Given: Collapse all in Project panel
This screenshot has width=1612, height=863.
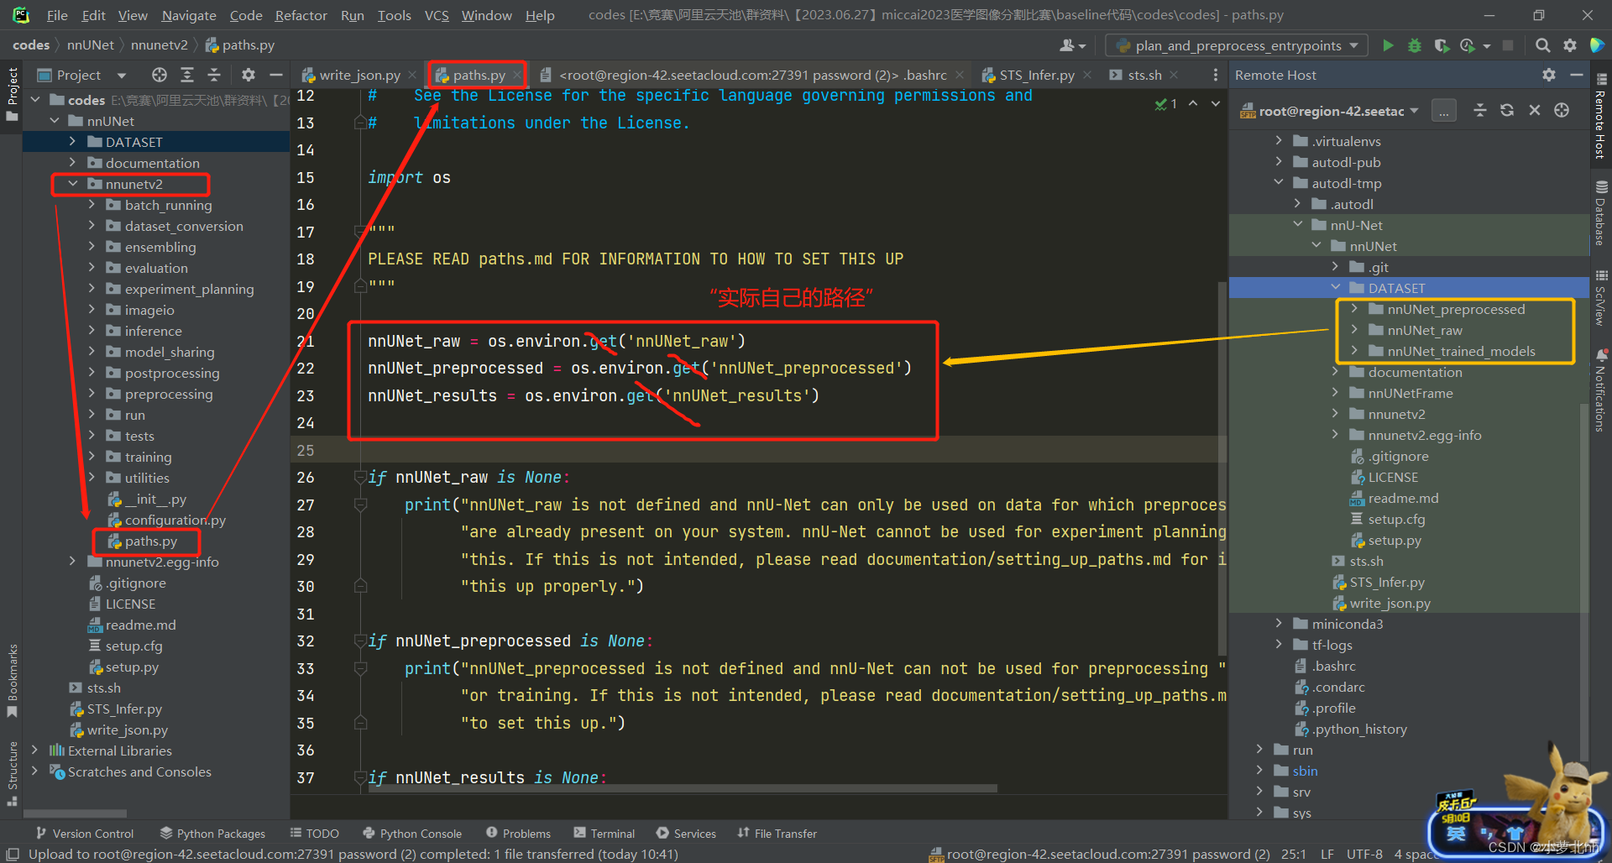Looking at the screenshot, I should pyautogui.click(x=214, y=75).
